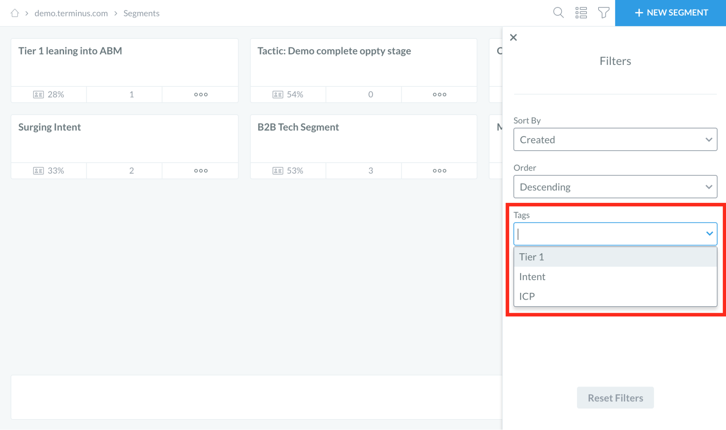The height and width of the screenshot is (430, 726).
Task: Open more options for Tier 1 leaning into ABM
Action: tap(200, 94)
